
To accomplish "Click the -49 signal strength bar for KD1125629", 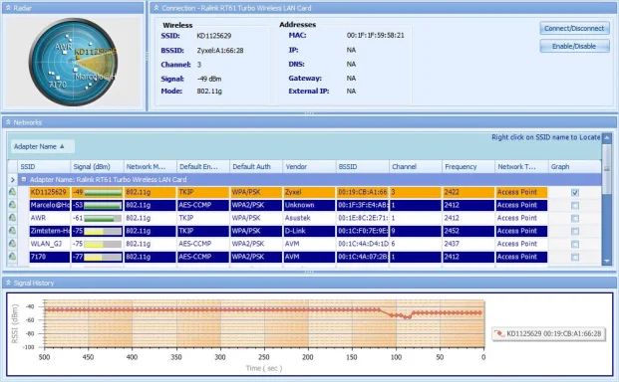I will [x=103, y=193].
